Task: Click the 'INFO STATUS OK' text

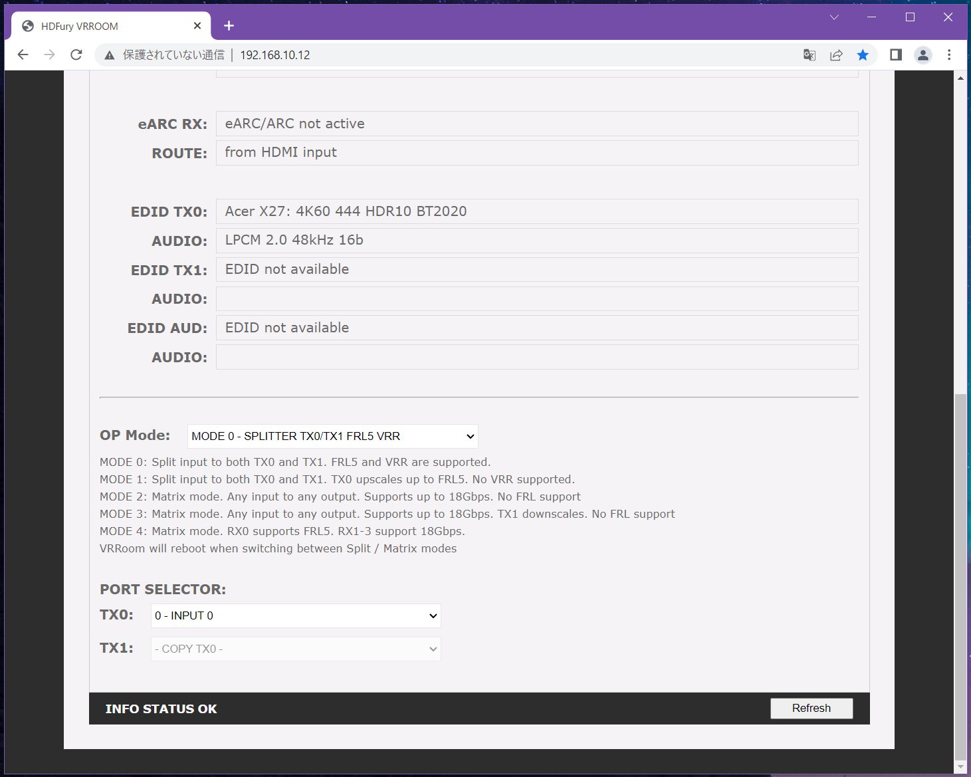Action: 161,709
